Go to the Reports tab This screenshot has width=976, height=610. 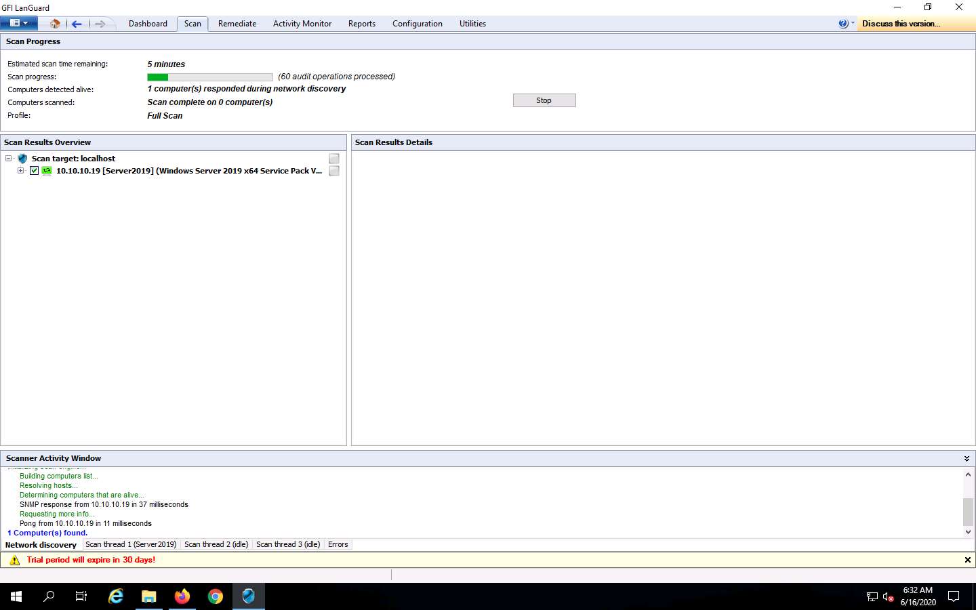362,24
